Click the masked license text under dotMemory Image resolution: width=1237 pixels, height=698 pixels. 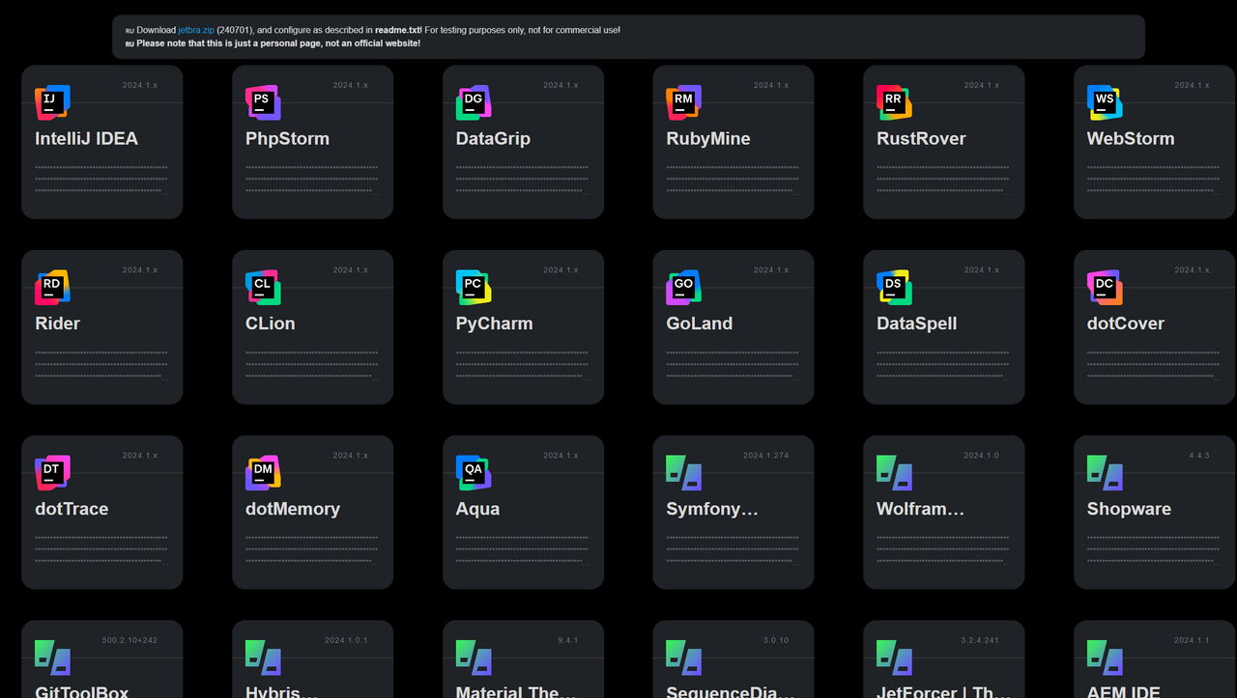pyautogui.click(x=311, y=549)
